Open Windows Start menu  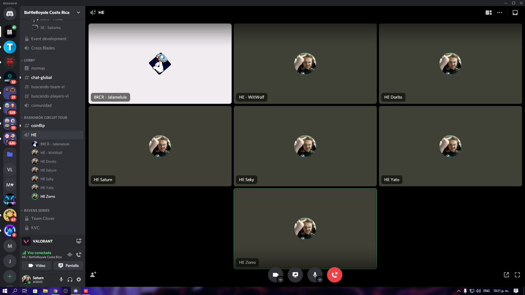tap(5, 291)
